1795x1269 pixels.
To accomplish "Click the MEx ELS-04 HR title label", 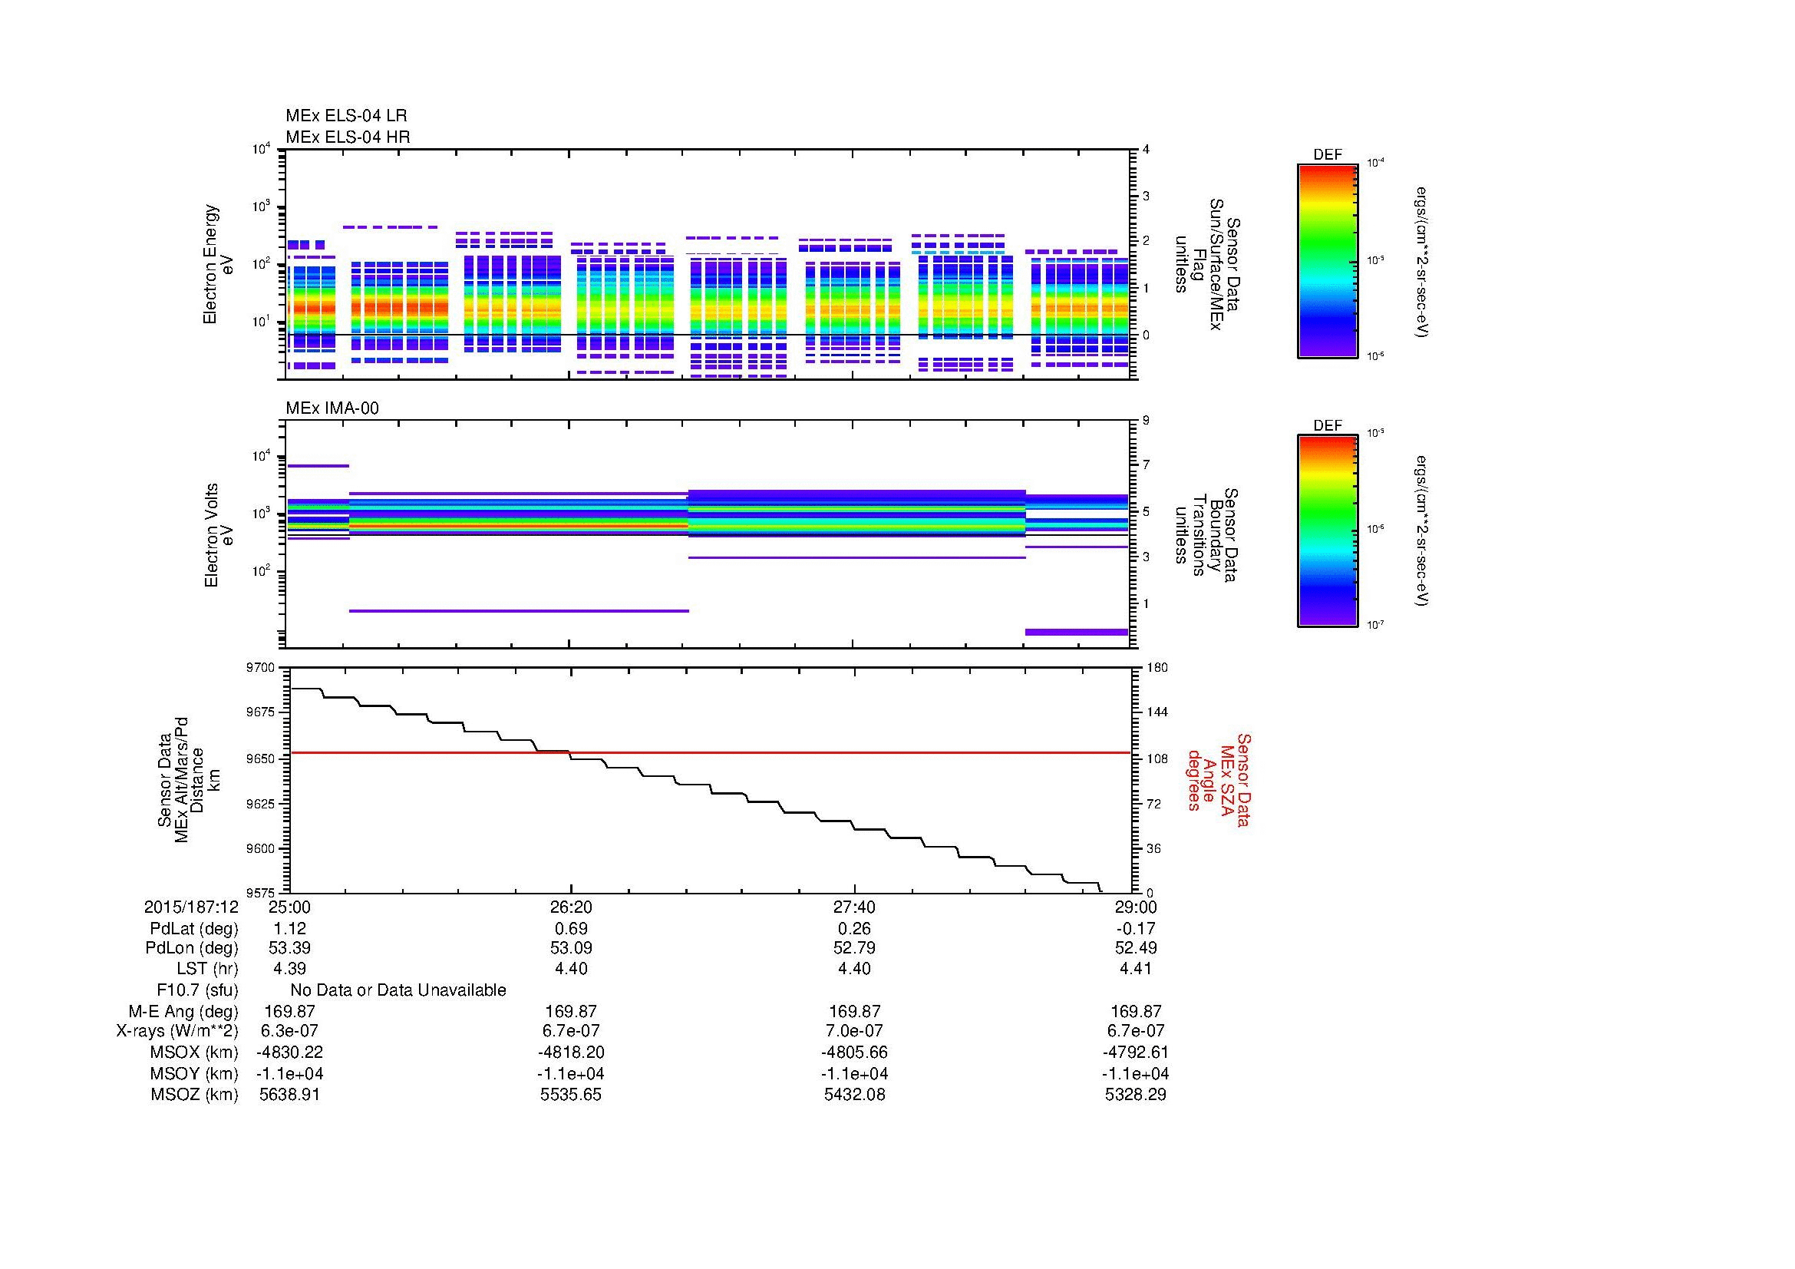I will point(348,137).
